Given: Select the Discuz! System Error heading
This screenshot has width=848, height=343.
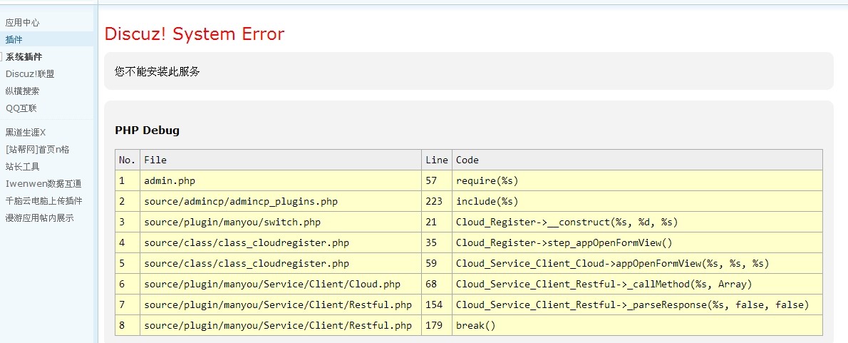Looking at the screenshot, I should point(194,34).
